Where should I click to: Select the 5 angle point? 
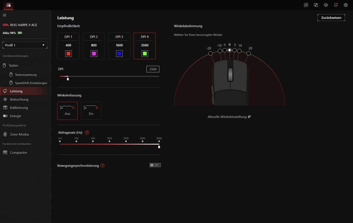tap(234, 50)
